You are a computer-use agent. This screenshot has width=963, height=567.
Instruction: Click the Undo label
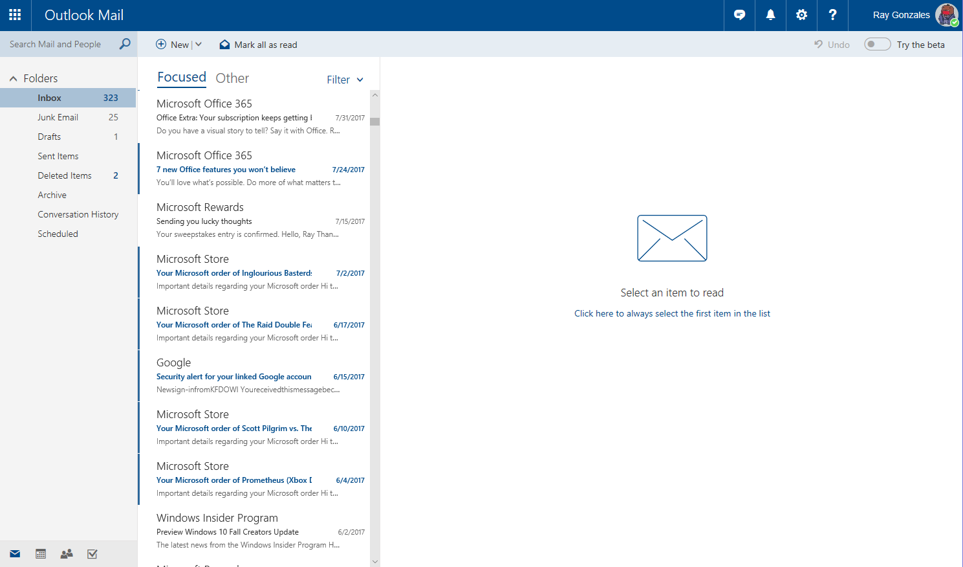pyautogui.click(x=839, y=45)
